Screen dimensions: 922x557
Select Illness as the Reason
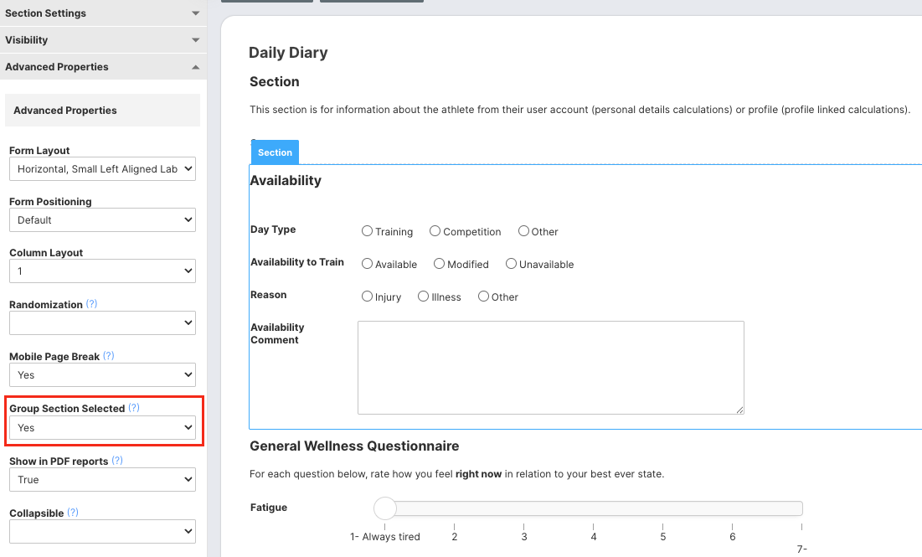[x=424, y=297]
